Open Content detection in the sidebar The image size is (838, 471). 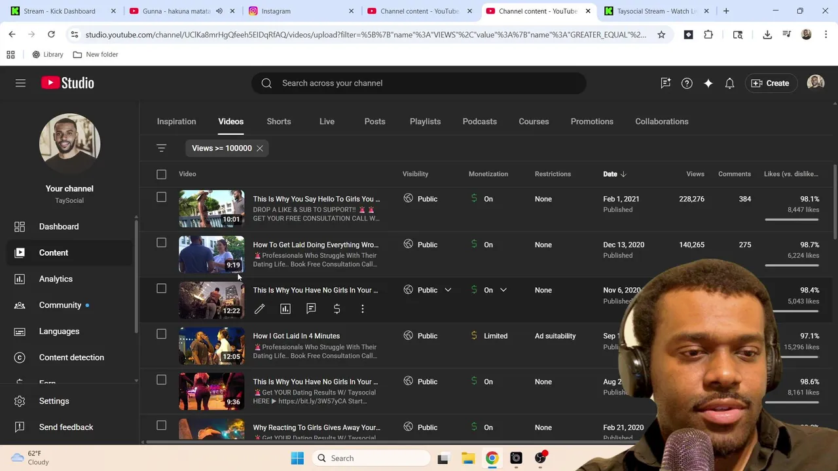point(69,357)
